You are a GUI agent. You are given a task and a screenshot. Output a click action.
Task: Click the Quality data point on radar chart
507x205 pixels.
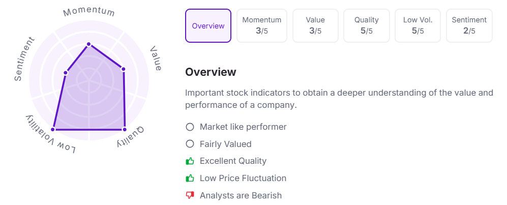125,129
